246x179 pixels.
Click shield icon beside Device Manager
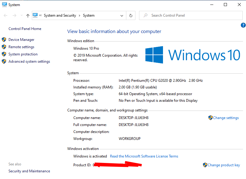[x=4, y=40]
